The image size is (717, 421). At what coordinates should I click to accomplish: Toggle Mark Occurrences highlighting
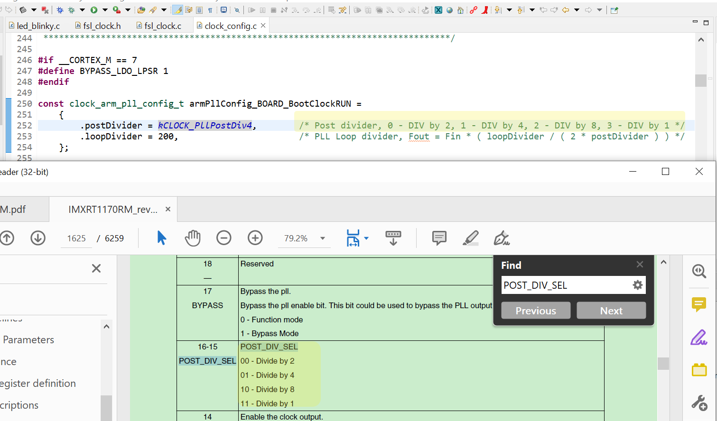pos(178,9)
